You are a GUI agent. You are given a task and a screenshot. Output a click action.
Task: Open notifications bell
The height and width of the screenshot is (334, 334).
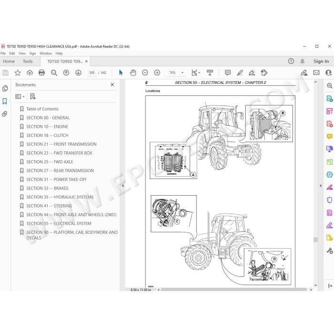pos(302,62)
